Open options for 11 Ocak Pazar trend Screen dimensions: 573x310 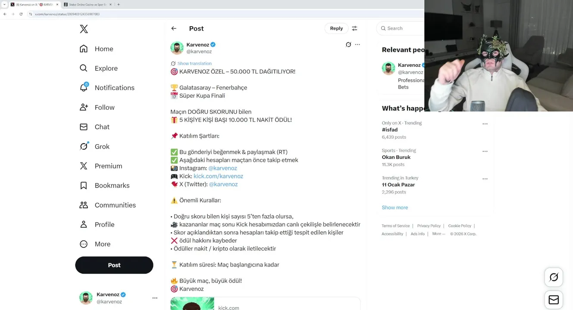pyautogui.click(x=485, y=179)
